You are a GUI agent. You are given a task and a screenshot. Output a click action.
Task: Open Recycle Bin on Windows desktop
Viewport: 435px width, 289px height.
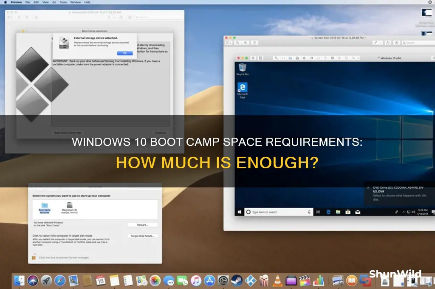[242, 69]
